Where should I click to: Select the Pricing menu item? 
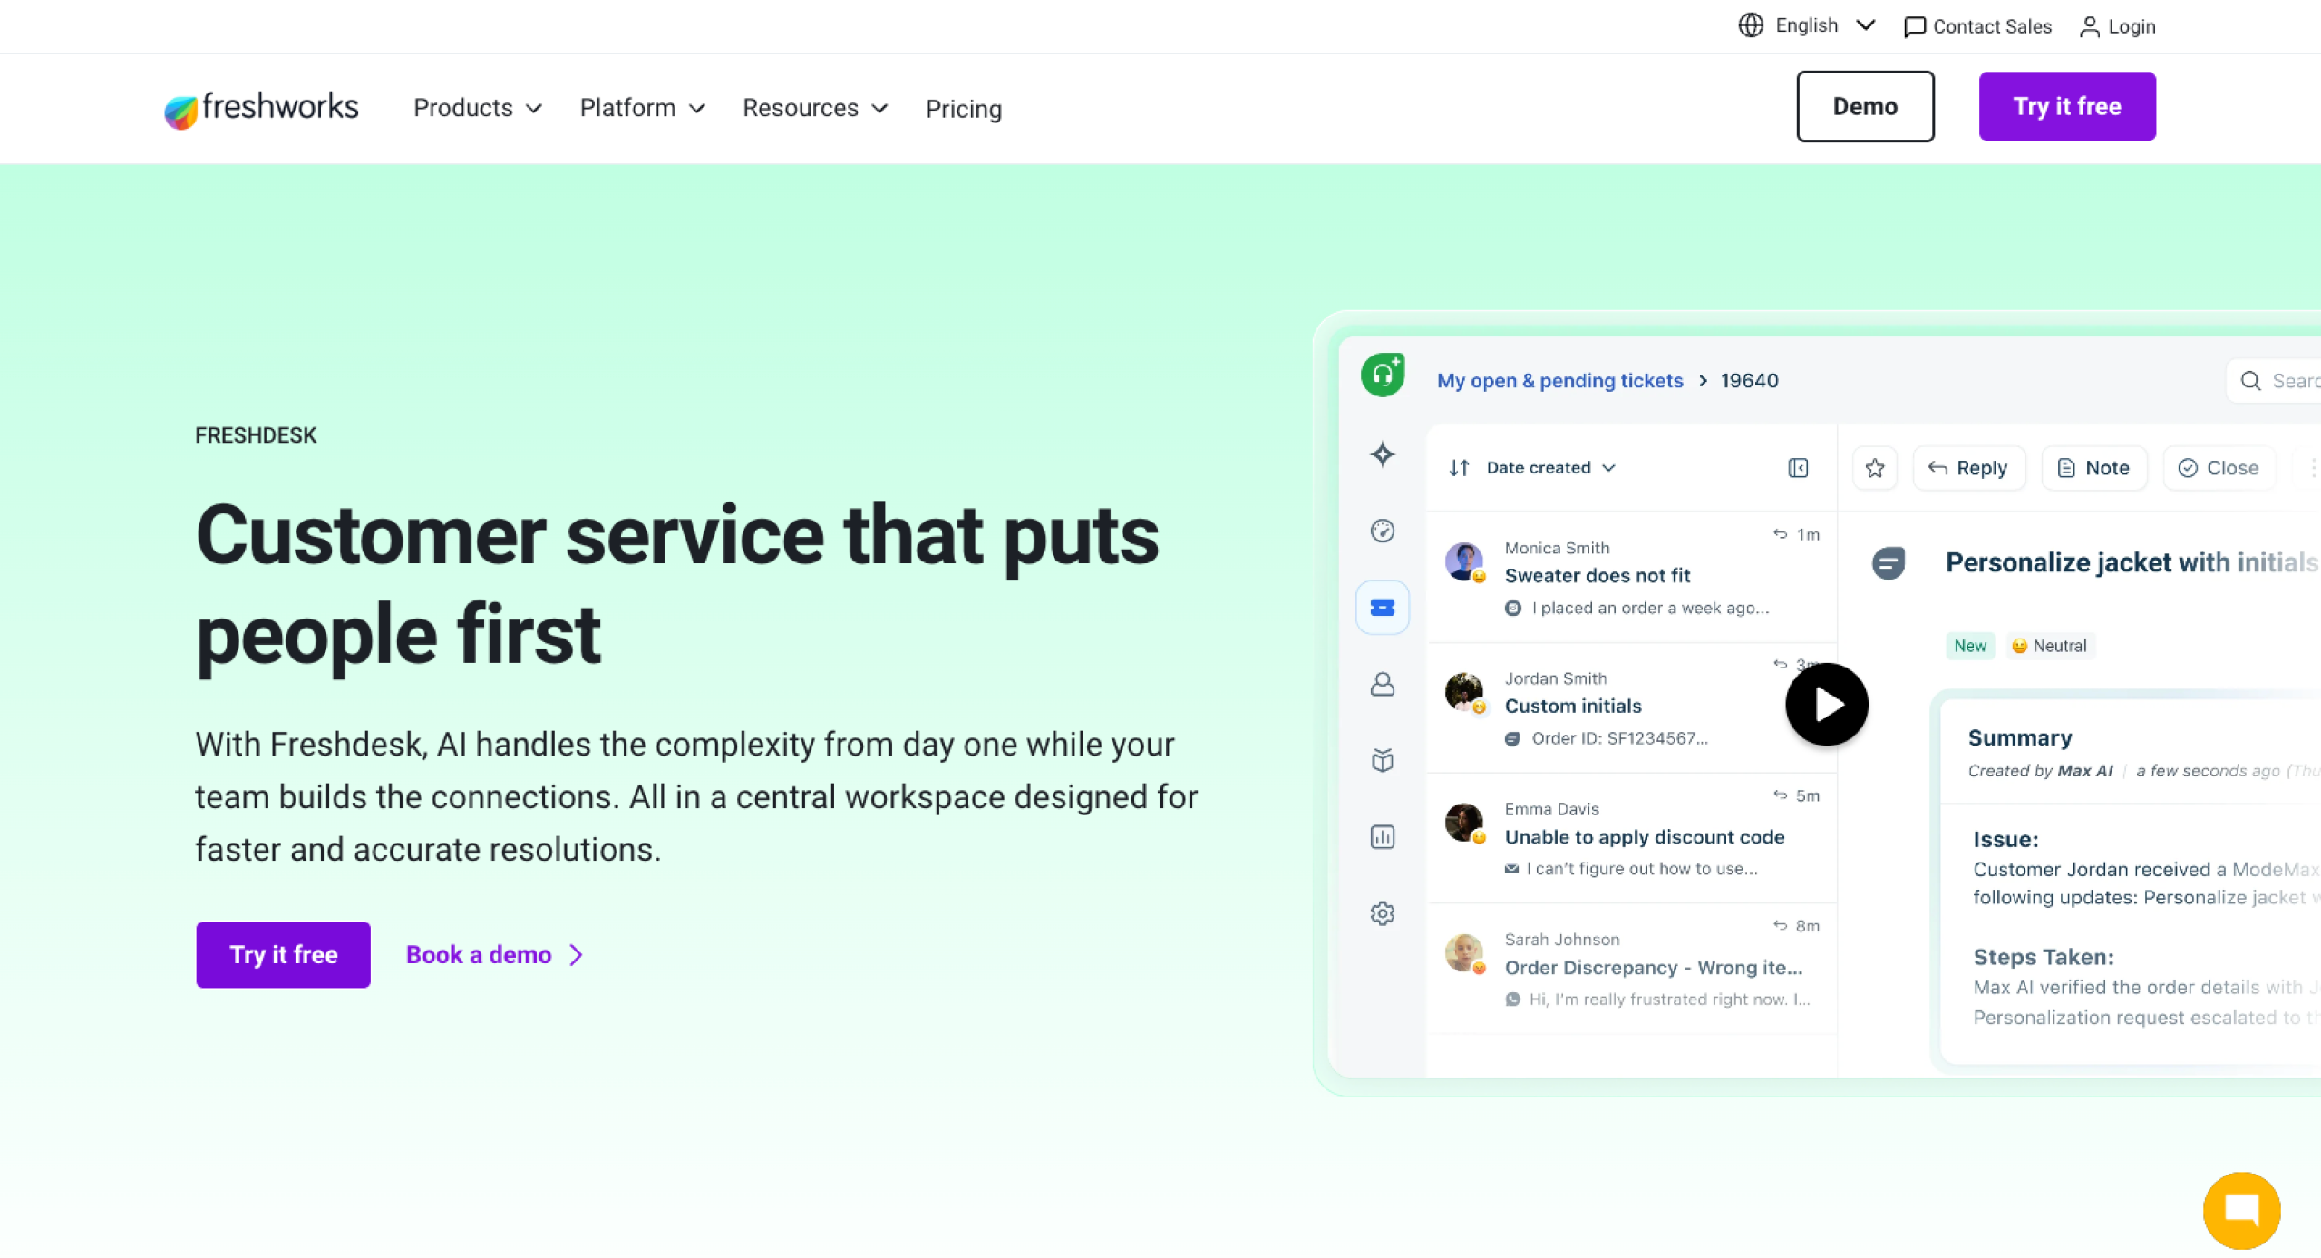click(x=964, y=109)
